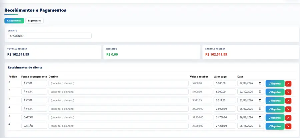Click Valor a receber field in 22/10/2026 row
The image size is (300, 138).
point(201,92)
